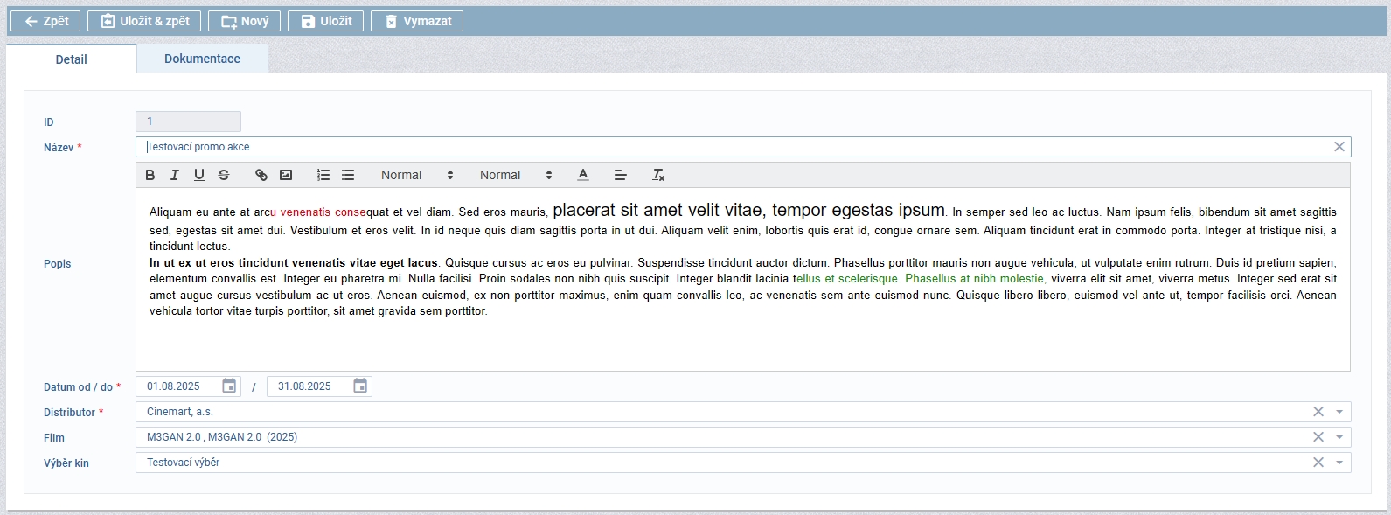Toggle underline formatting in the editor
Screen dimensions: 1391x515
[199, 175]
